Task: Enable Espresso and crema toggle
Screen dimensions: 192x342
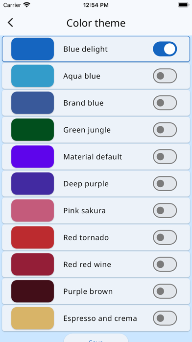Action: click(165, 318)
